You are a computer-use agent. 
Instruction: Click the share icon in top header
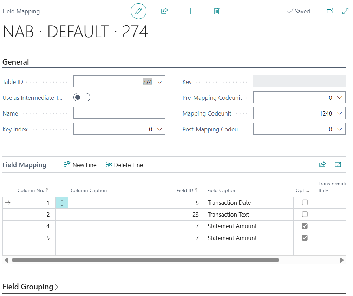click(164, 11)
